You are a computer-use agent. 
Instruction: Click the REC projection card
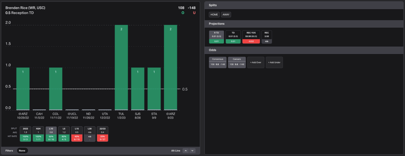pos(267,37)
